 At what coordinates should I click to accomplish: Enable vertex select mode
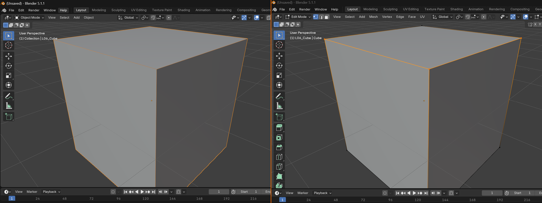click(x=316, y=17)
